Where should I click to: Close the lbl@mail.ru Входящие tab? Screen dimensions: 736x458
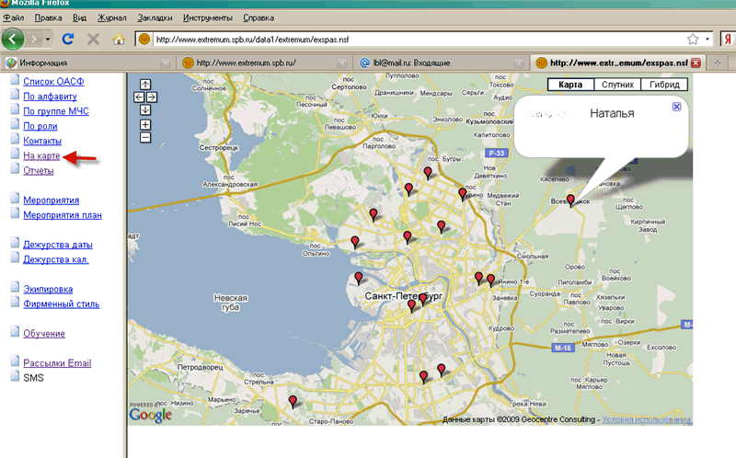coord(519,63)
